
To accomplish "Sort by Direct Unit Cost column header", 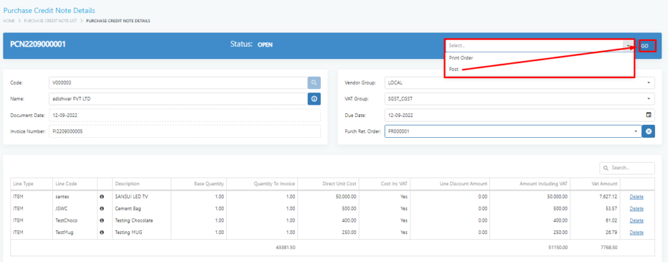I will (339, 184).
